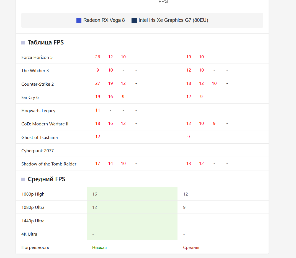
Task: Select the 1080p Ultra row label
Action: click(x=33, y=207)
